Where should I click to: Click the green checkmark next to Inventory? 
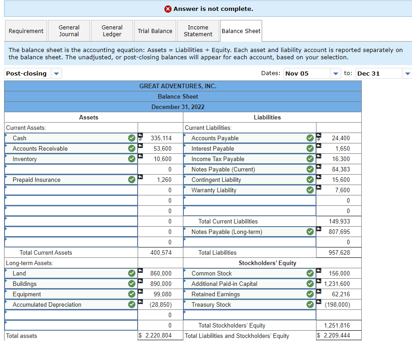click(132, 159)
